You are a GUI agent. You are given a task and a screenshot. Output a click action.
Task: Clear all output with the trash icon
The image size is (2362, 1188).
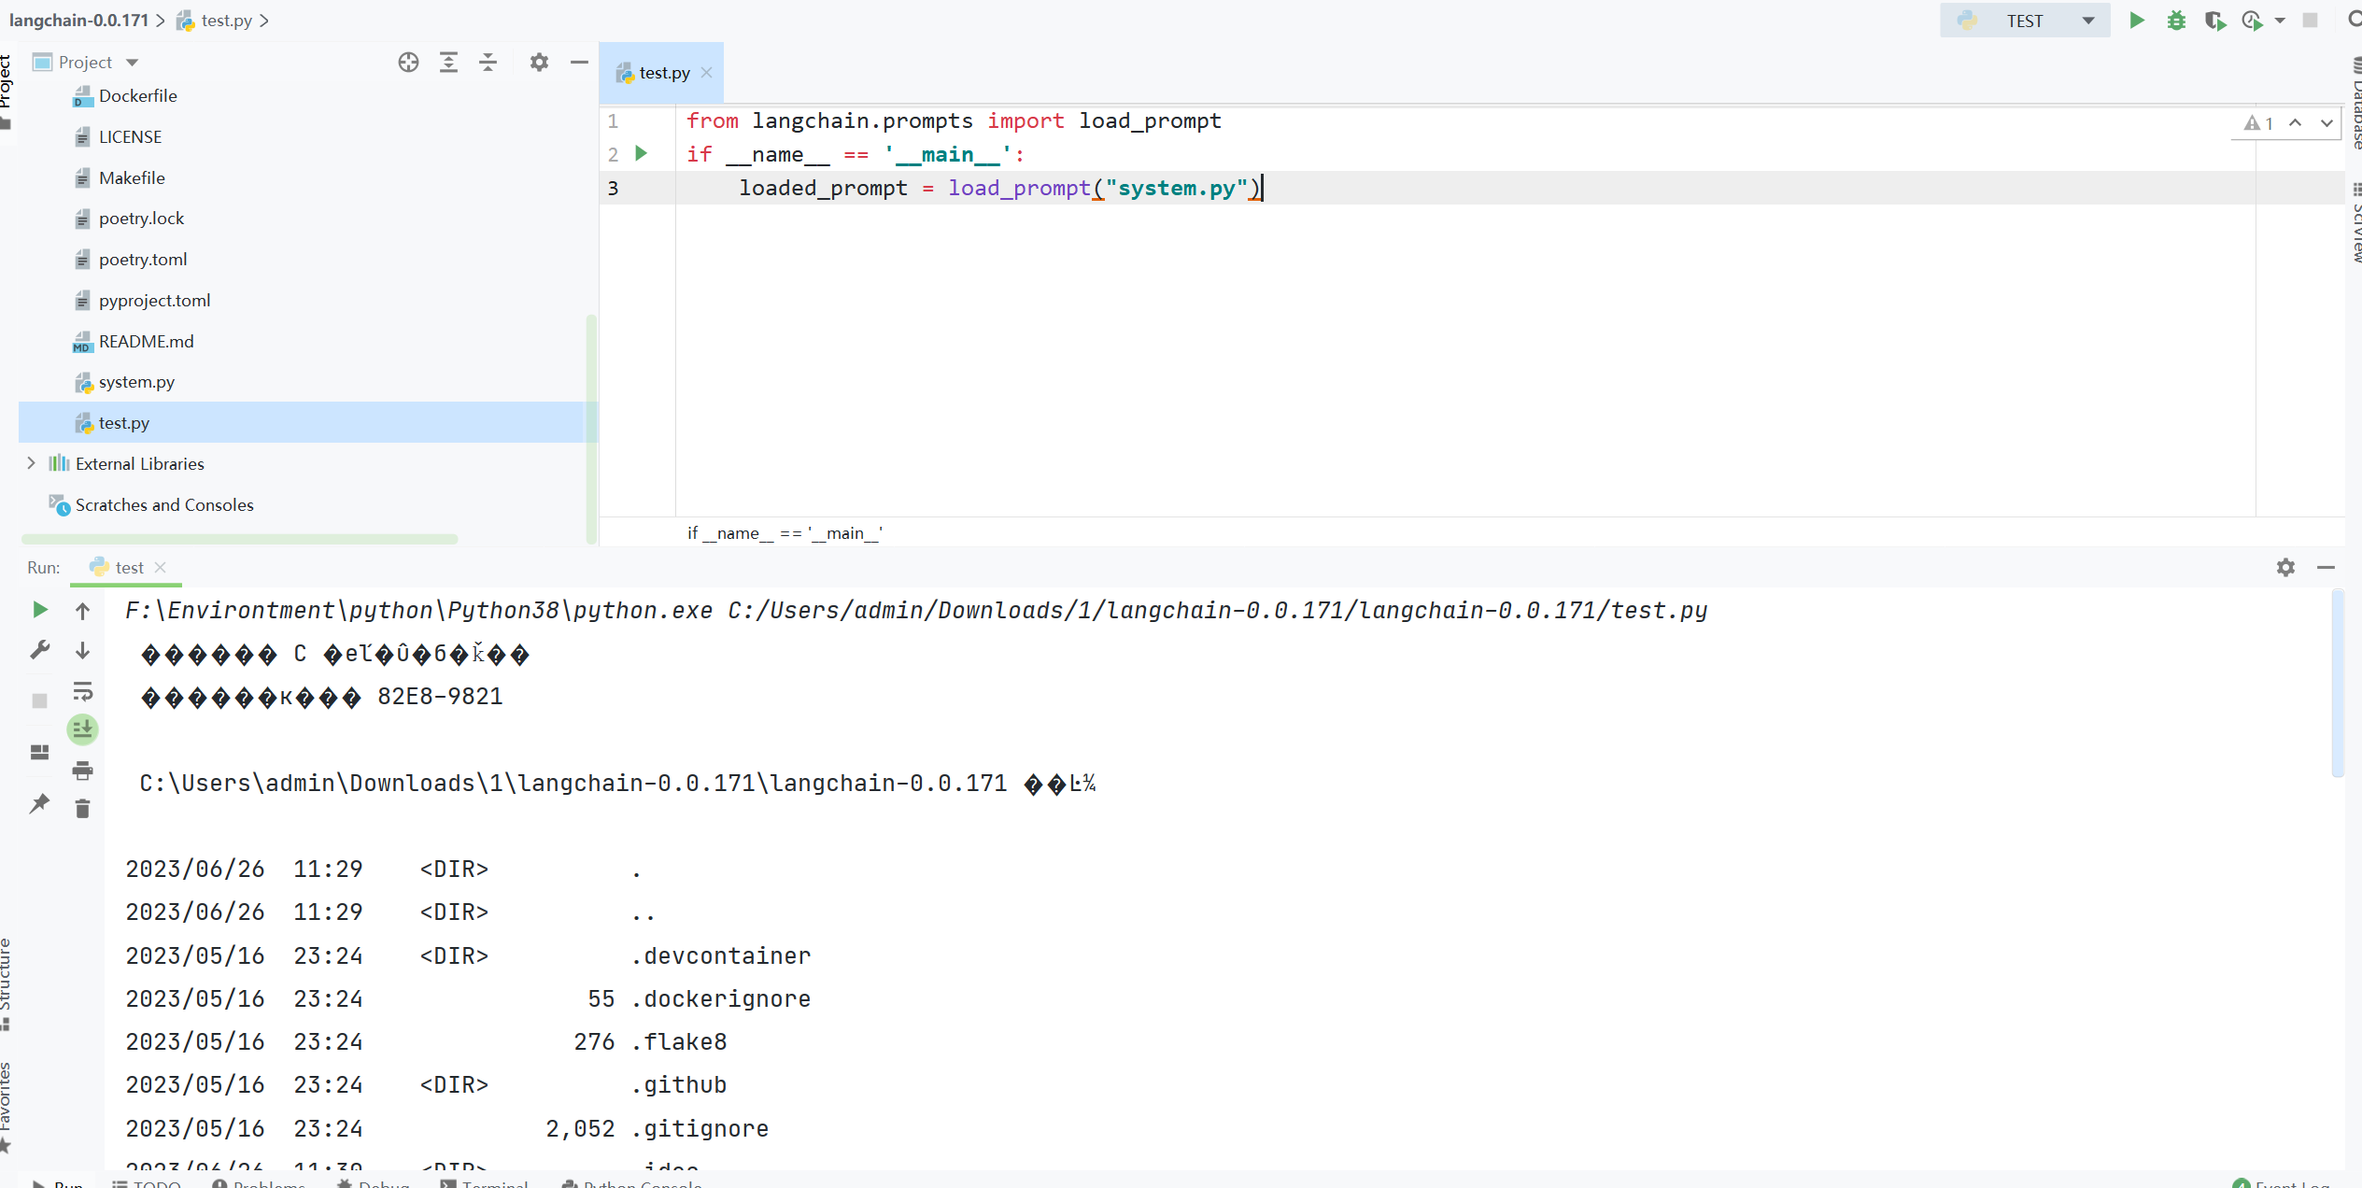pyautogui.click(x=82, y=809)
